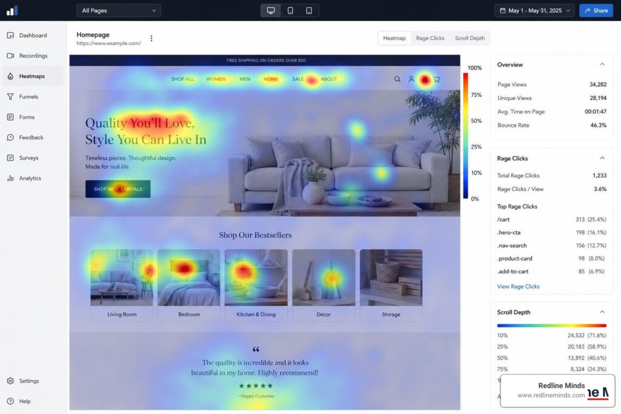Click SALE in the preview nav

coord(298,79)
